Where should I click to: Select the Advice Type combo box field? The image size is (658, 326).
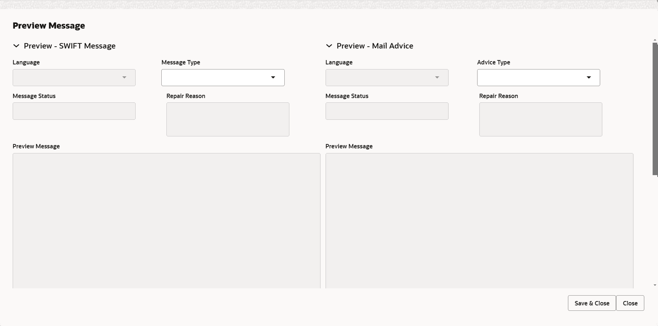click(x=538, y=77)
